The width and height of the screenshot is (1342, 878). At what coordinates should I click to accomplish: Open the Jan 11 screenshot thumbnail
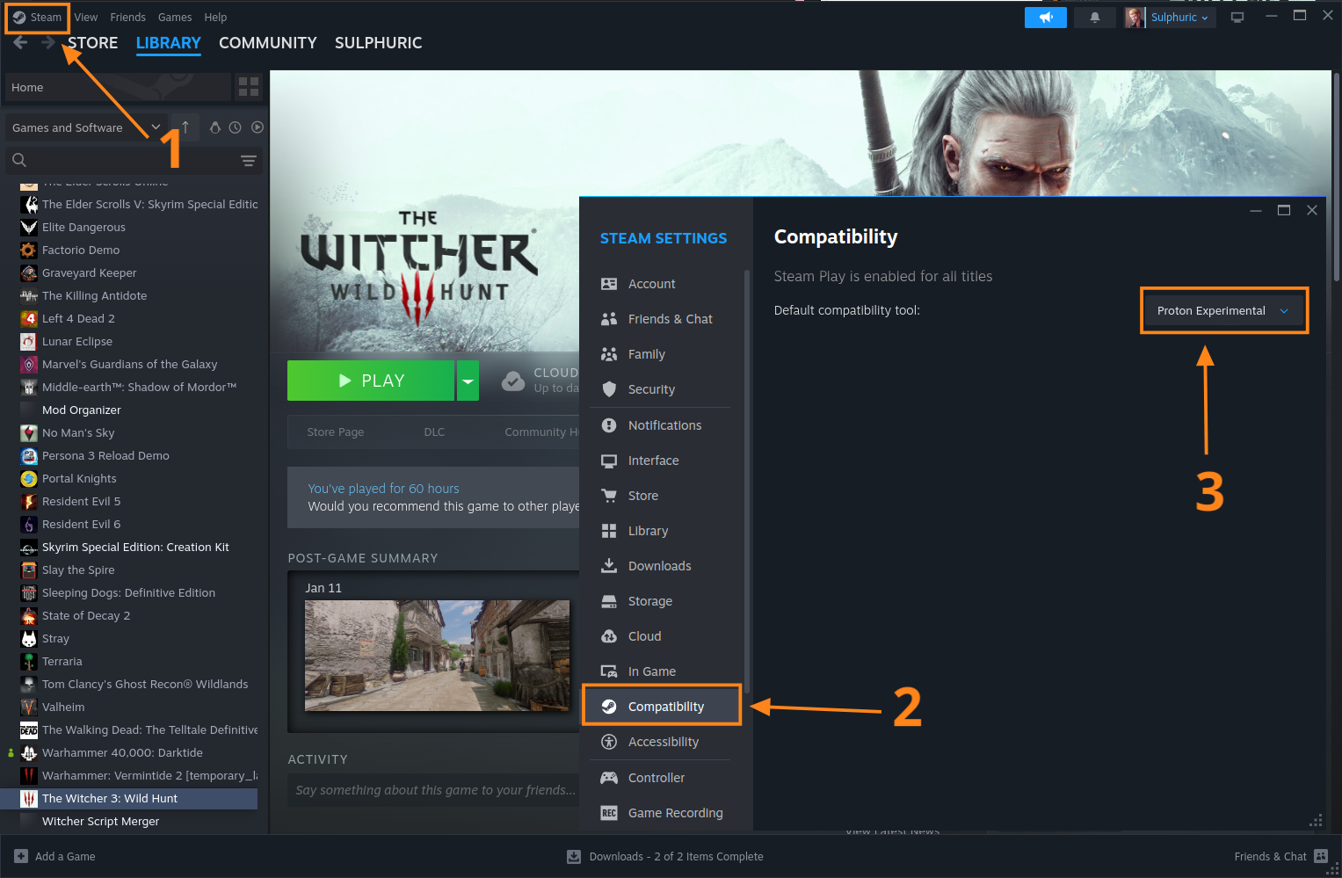pyautogui.click(x=437, y=655)
